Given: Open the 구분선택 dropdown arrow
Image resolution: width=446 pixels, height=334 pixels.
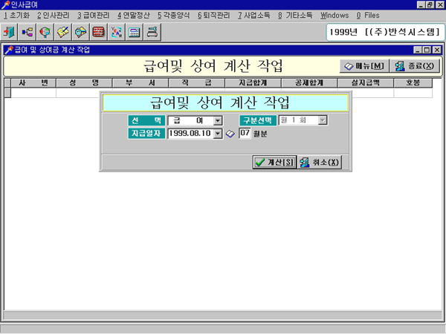Looking at the screenshot, I should pyautogui.click(x=323, y=120).
